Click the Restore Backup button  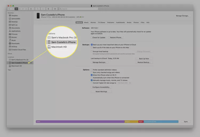(x=144, y=62)
